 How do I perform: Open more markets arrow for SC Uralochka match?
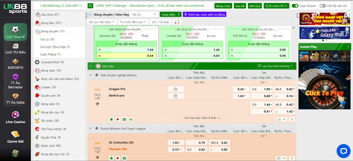coord(292,158)
